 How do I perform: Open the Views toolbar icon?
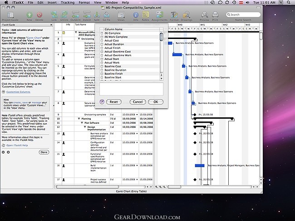tap(121, 14)
